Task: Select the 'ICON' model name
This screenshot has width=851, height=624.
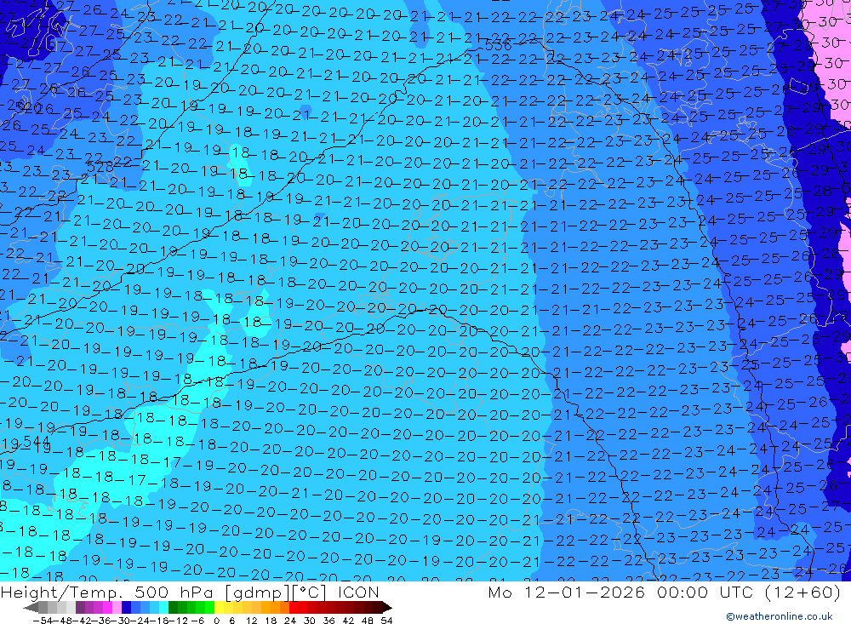Action: pos(358,592)
